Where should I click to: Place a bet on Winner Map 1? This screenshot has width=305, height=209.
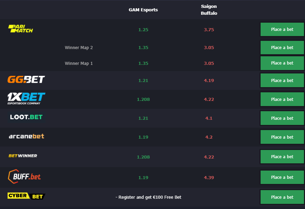coord(282,63)
